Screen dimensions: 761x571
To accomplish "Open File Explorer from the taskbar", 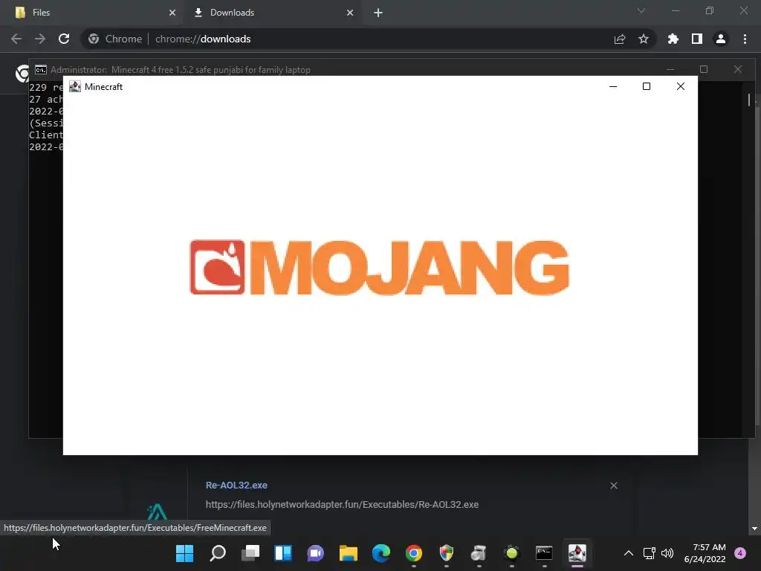I will tap(349, 553).
